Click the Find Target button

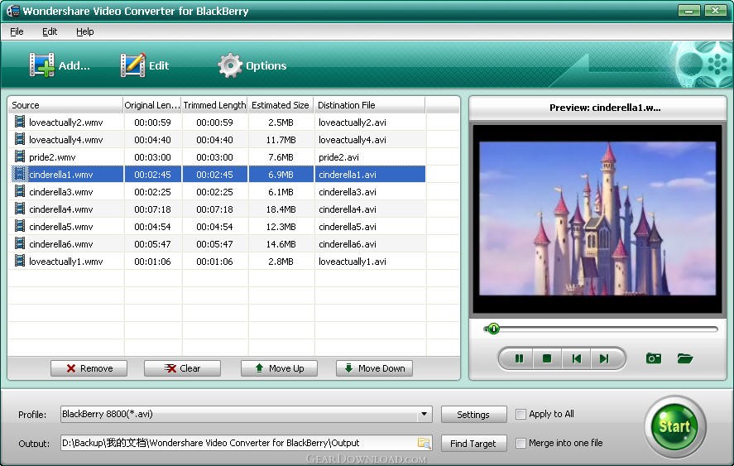[x=473, y=443]
